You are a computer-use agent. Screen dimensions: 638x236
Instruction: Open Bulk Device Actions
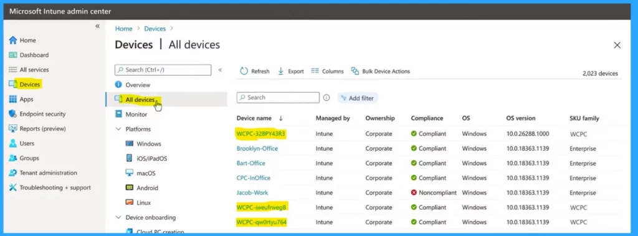tap(381, 71)
